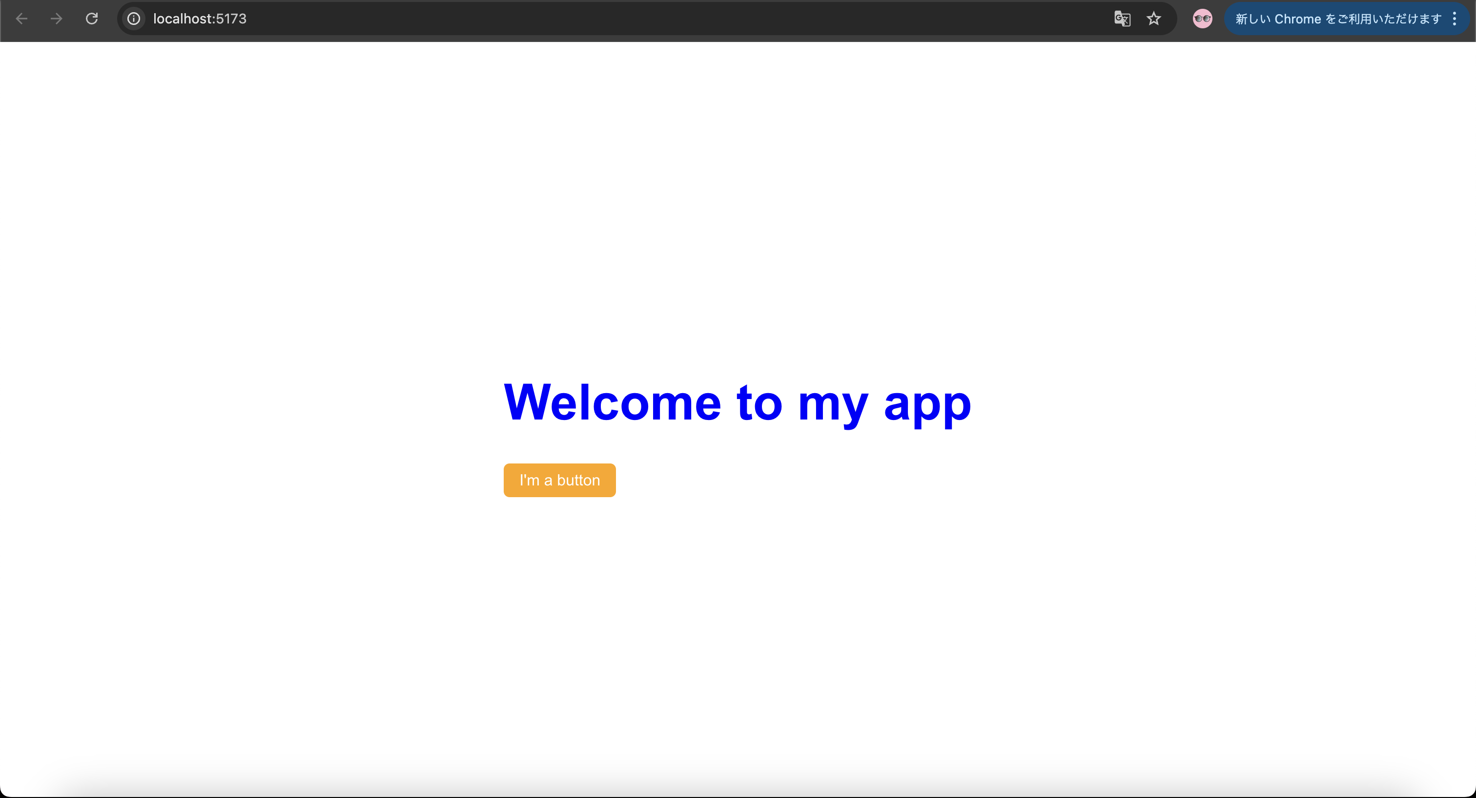Image resolution: width=1476 pixels, height=798 pixels.
Task: Bookmark this tab with the star icon
Action: pyautogui.click(x=1153, y=19)
